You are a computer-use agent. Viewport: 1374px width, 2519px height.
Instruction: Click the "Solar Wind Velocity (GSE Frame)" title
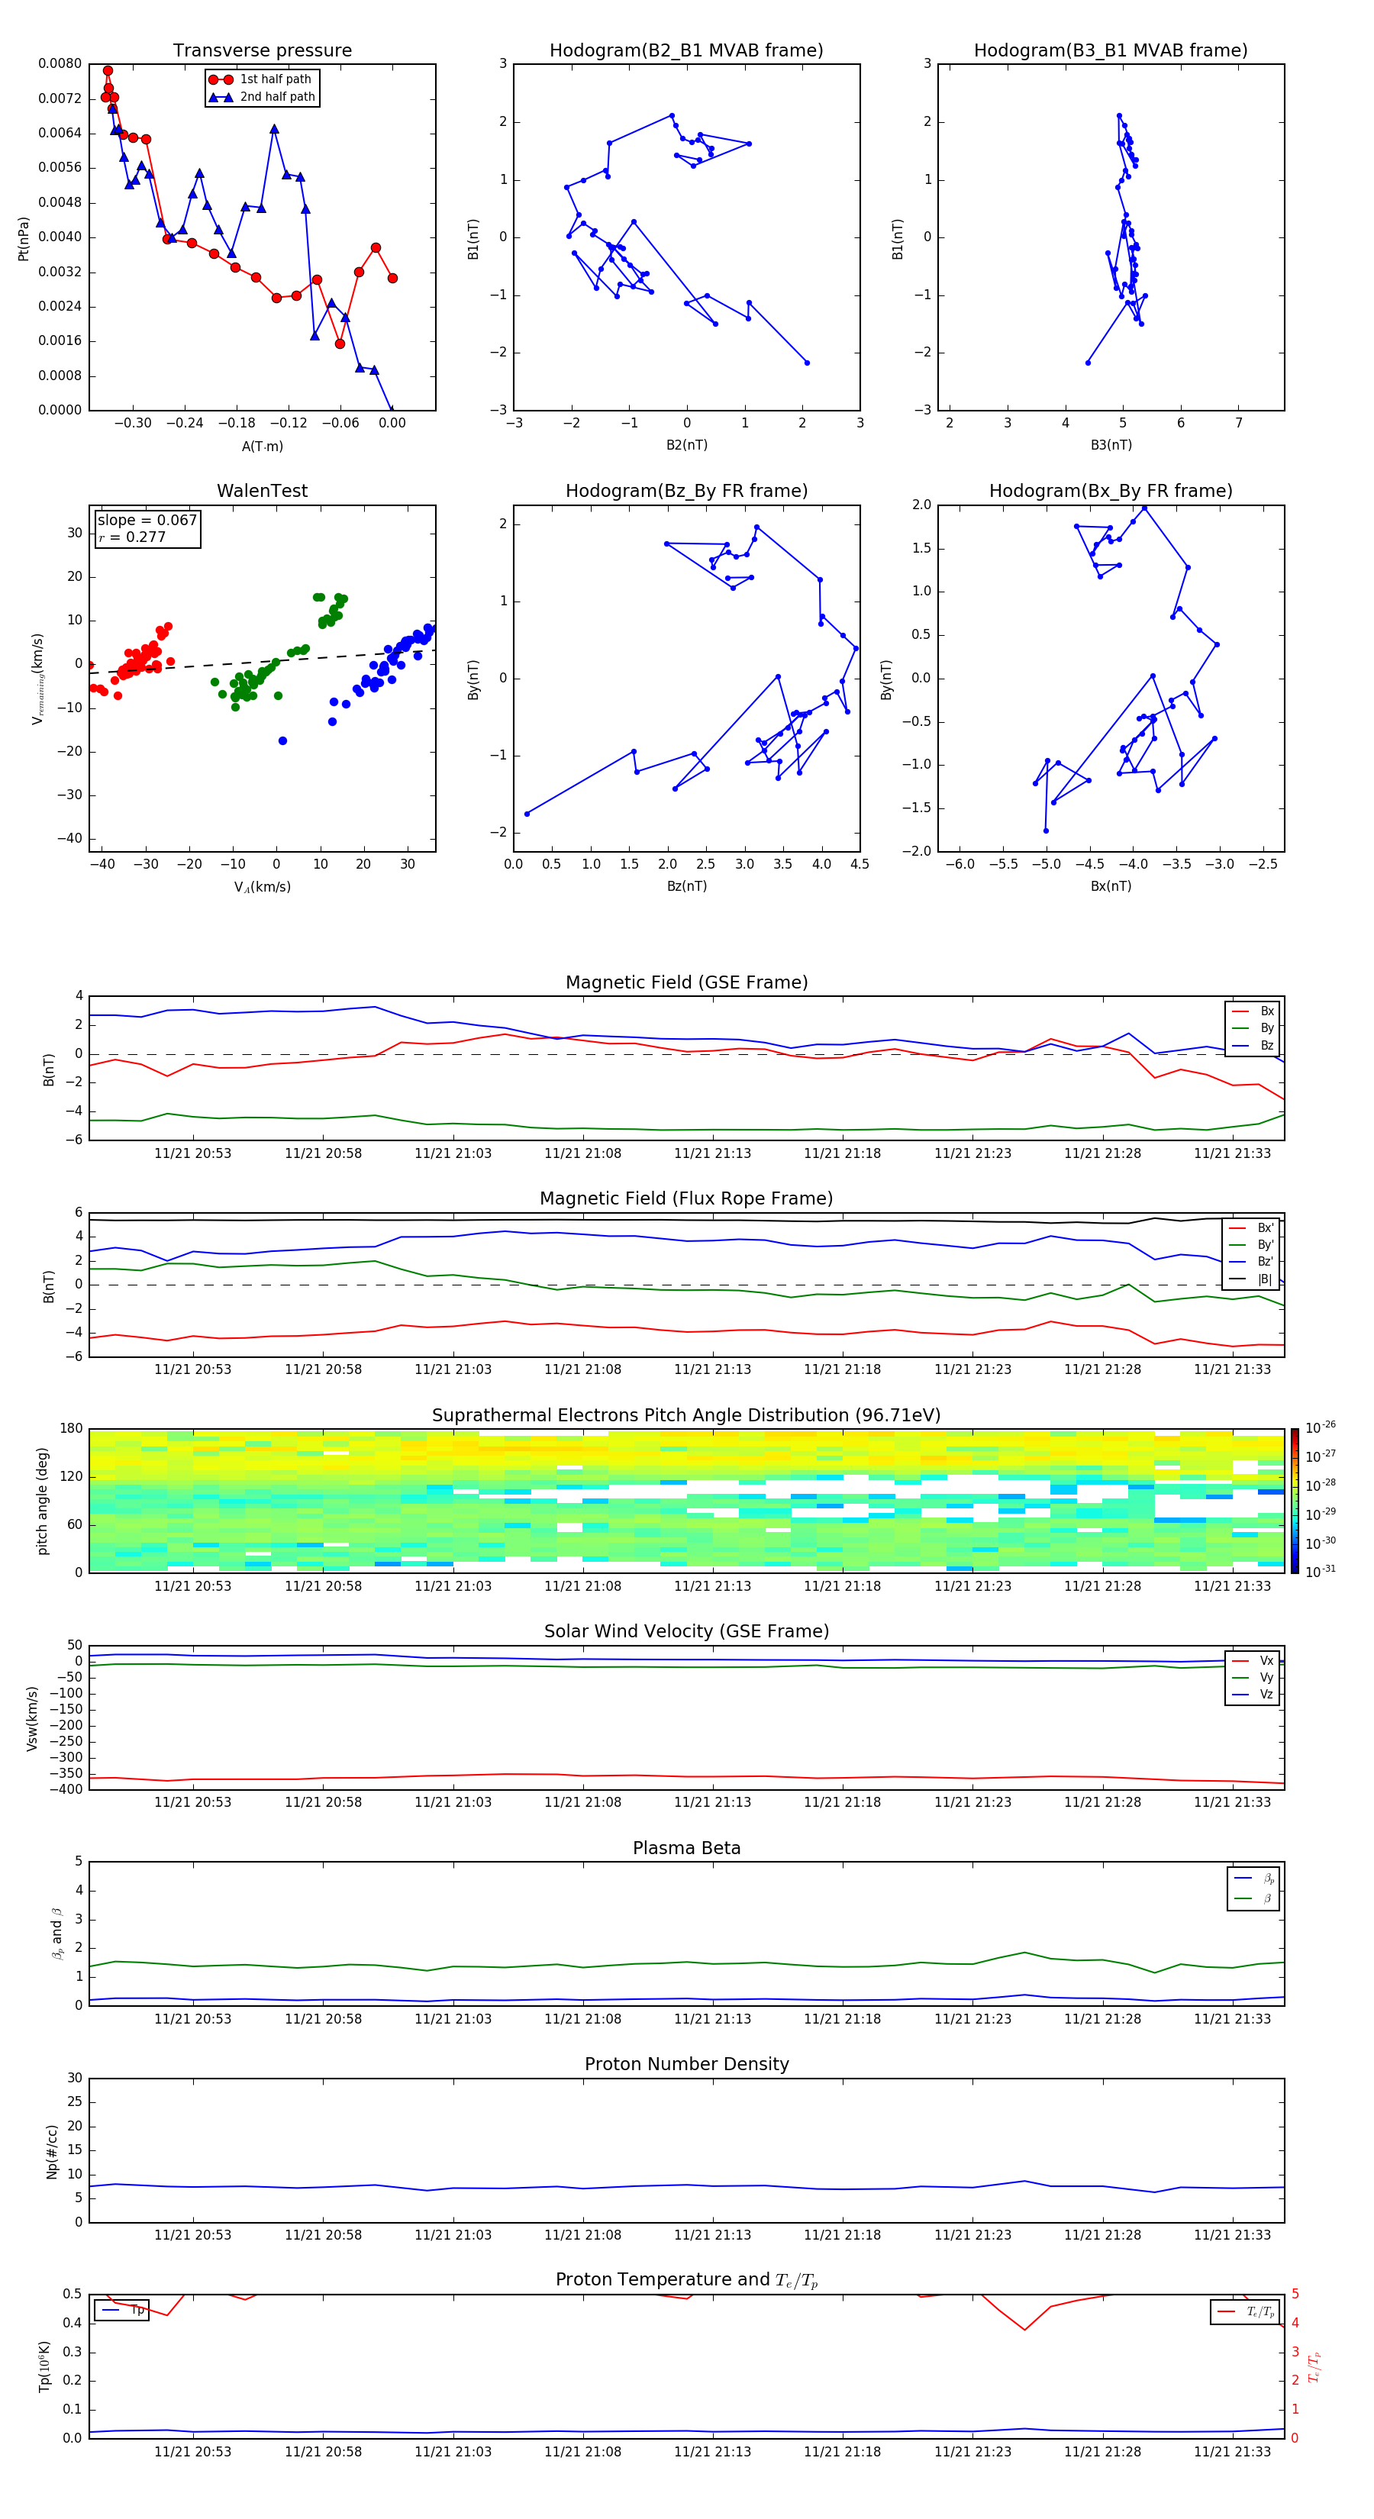tap(686, 1632)
